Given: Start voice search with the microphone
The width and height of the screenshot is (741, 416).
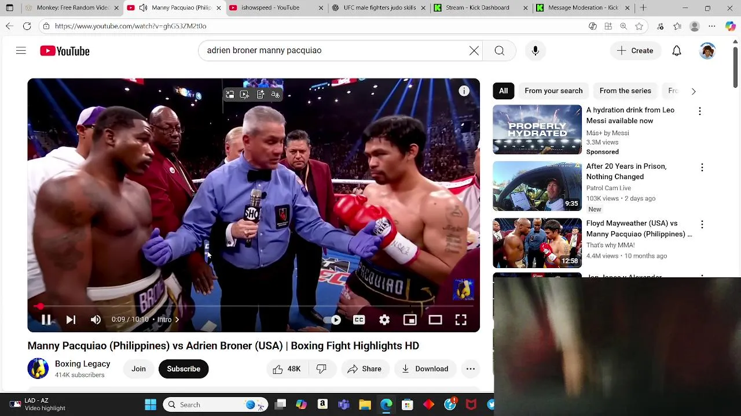Looking at the screenshot, I should coord(535,51).
